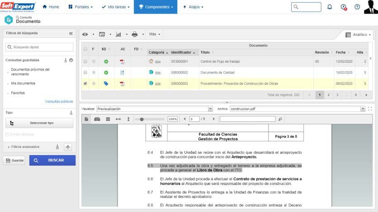Click the print icon in toolbar
378x212 pixels.
[x=135, y=34]
